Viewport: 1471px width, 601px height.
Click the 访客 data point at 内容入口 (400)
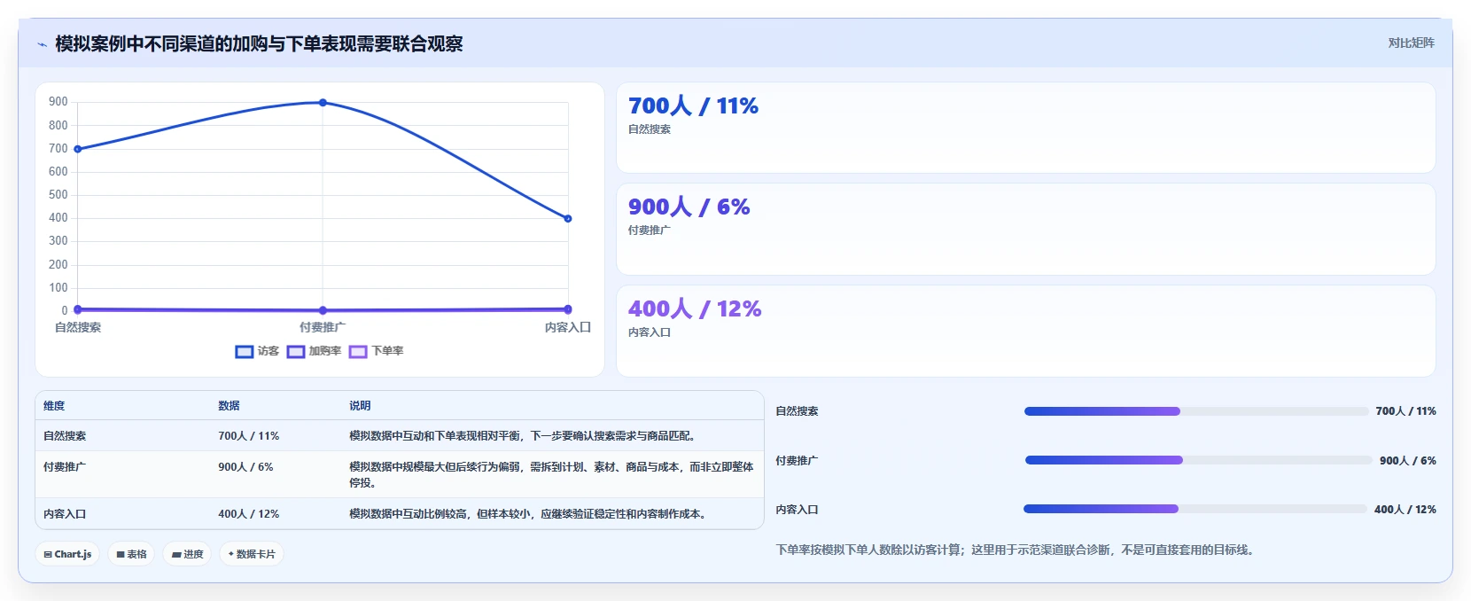[x=568, y=218]
